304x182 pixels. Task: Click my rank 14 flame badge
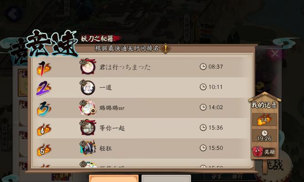pyautogui.click(x=264, y=120)
